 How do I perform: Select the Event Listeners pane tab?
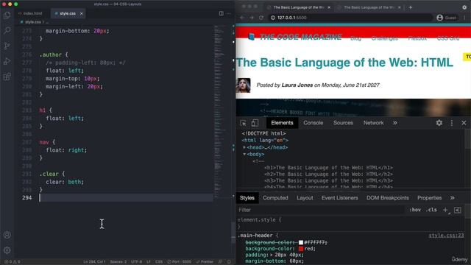click(340, 198)
